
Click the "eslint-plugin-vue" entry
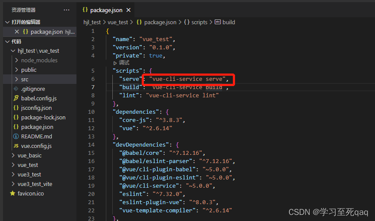point(151,202)
